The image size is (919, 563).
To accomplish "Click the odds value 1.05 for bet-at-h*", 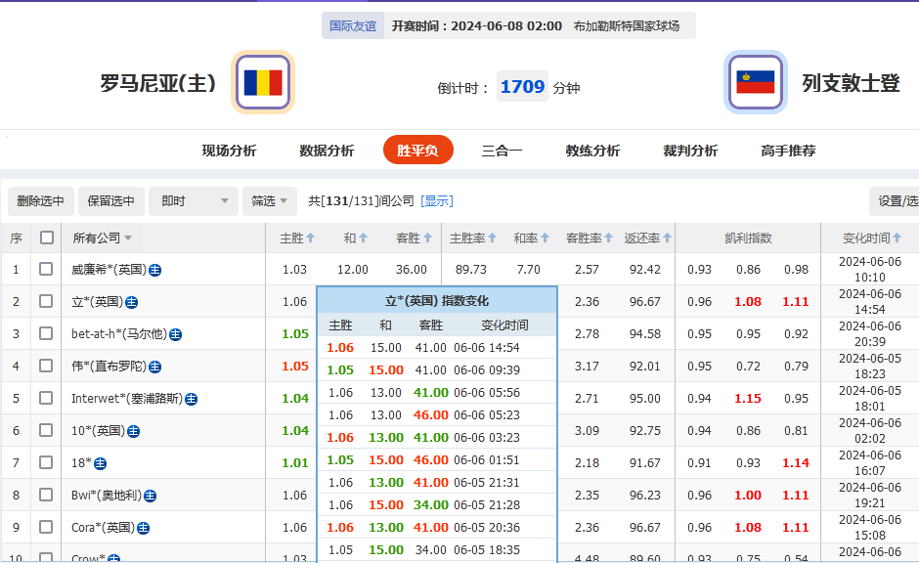I will click(294, 333).
